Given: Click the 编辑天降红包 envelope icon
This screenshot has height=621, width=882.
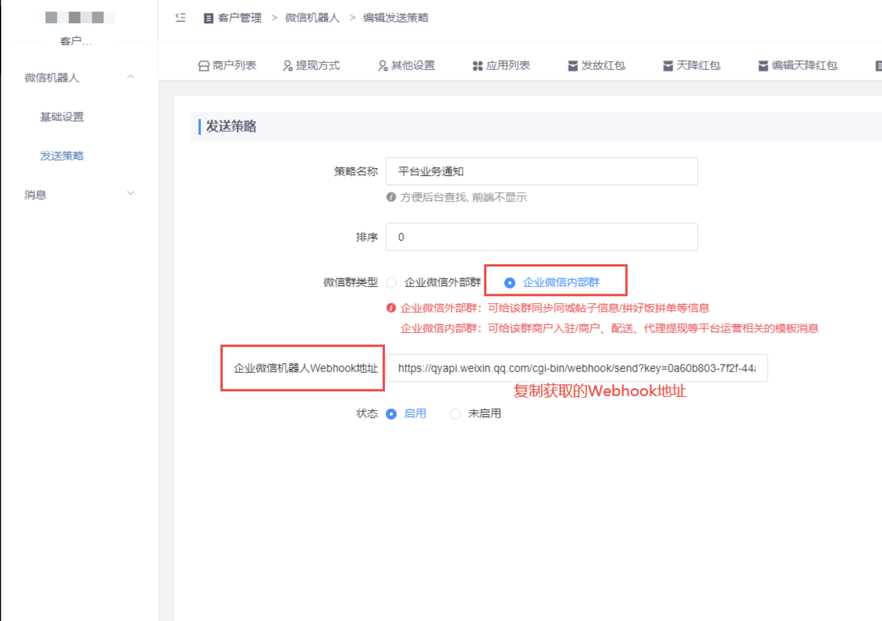Looking at the screenshot, I should (x=763, y=66).
